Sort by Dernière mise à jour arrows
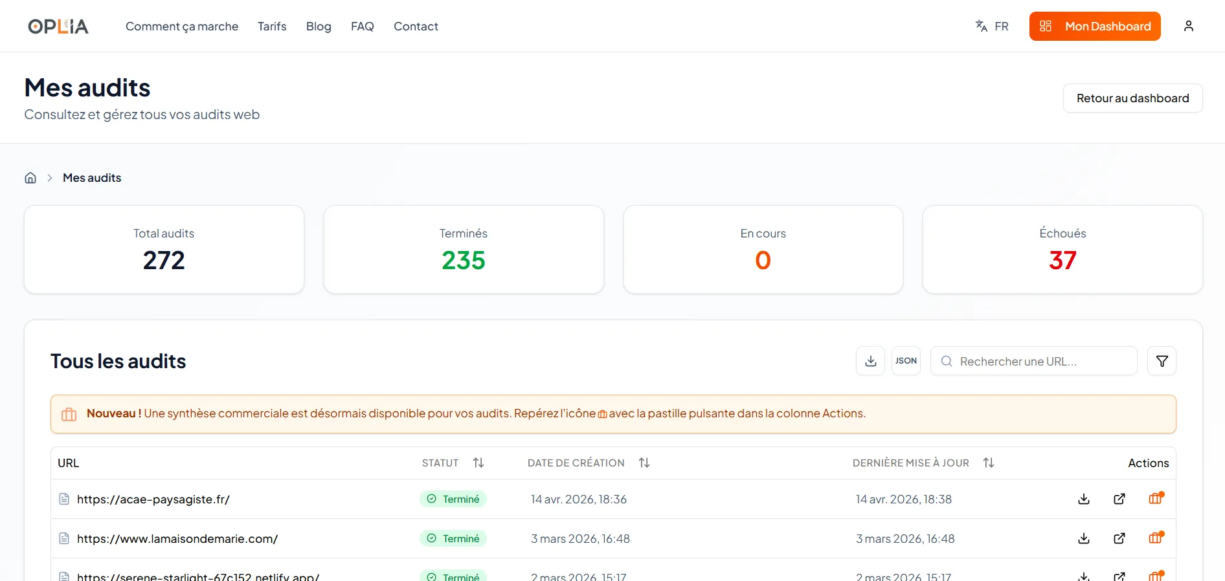 (x=989, y=463)
